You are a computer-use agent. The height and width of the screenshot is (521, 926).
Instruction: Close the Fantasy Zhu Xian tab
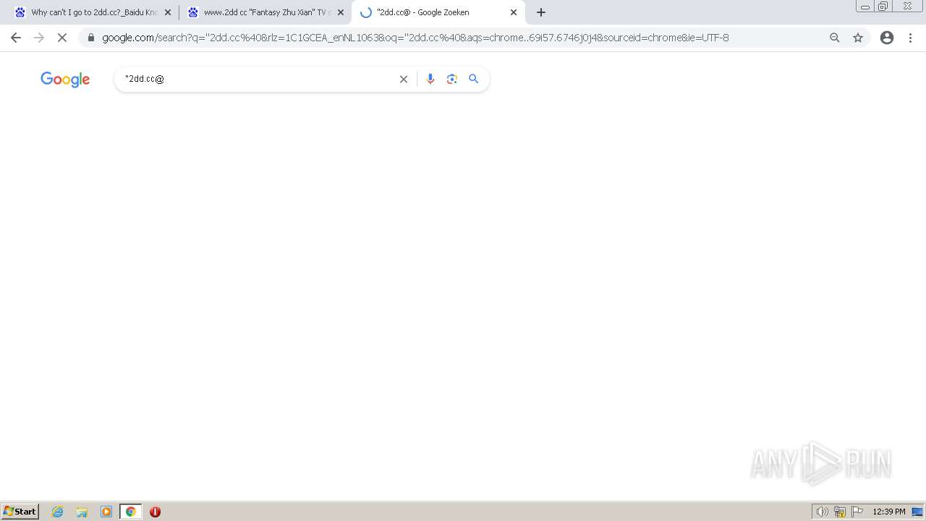pos(341,12)
